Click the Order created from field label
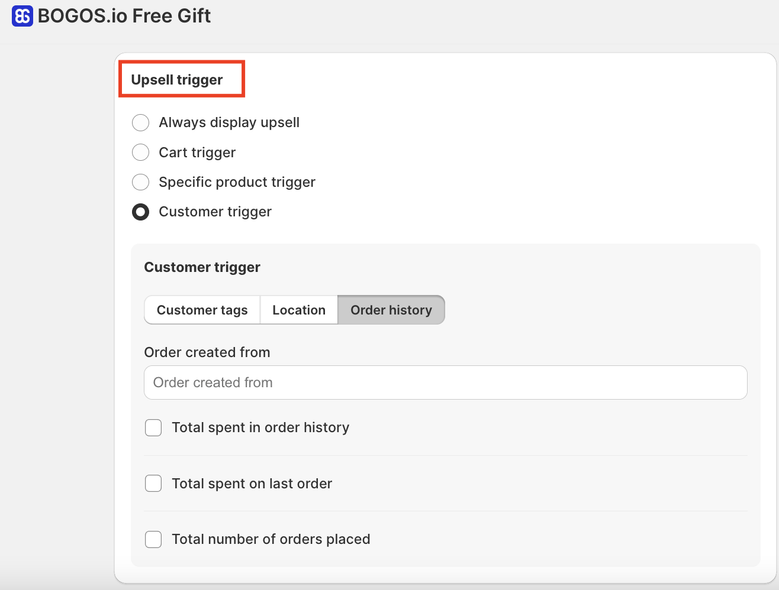Screen dimensions: 779x590 [207, 352]
